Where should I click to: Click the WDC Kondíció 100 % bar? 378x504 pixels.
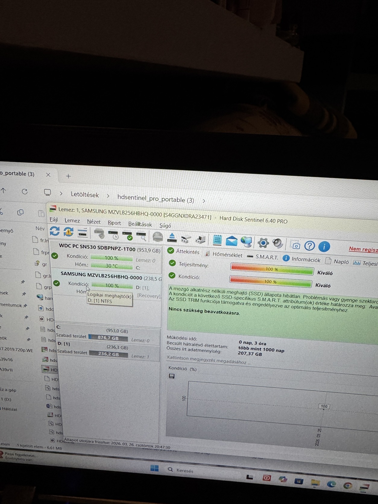pos(112,258)
